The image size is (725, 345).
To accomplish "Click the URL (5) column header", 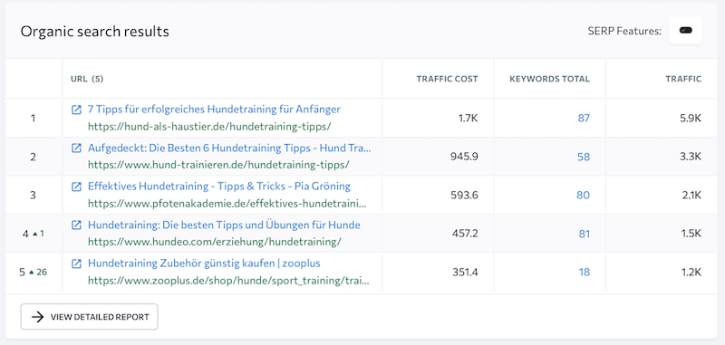I will [87, 79].
